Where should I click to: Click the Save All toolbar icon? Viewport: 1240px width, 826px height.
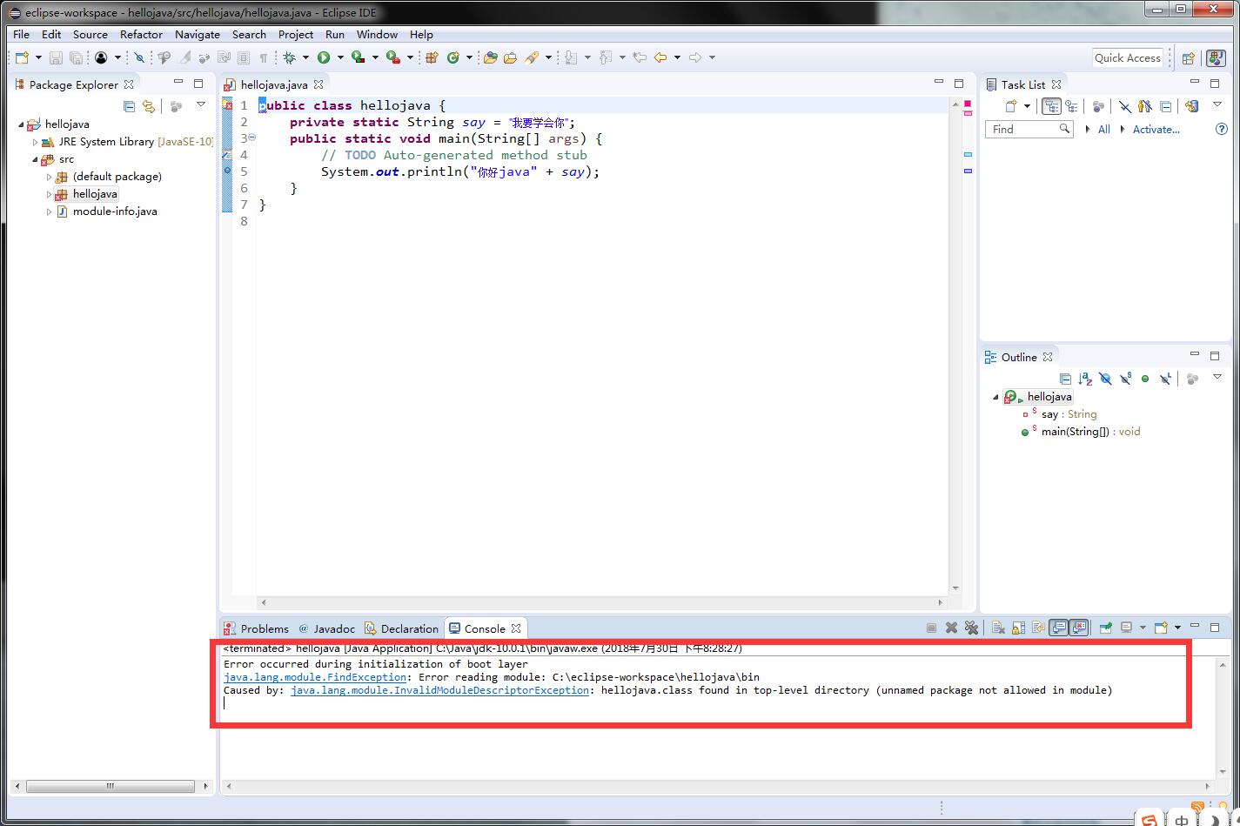point(76,57)
